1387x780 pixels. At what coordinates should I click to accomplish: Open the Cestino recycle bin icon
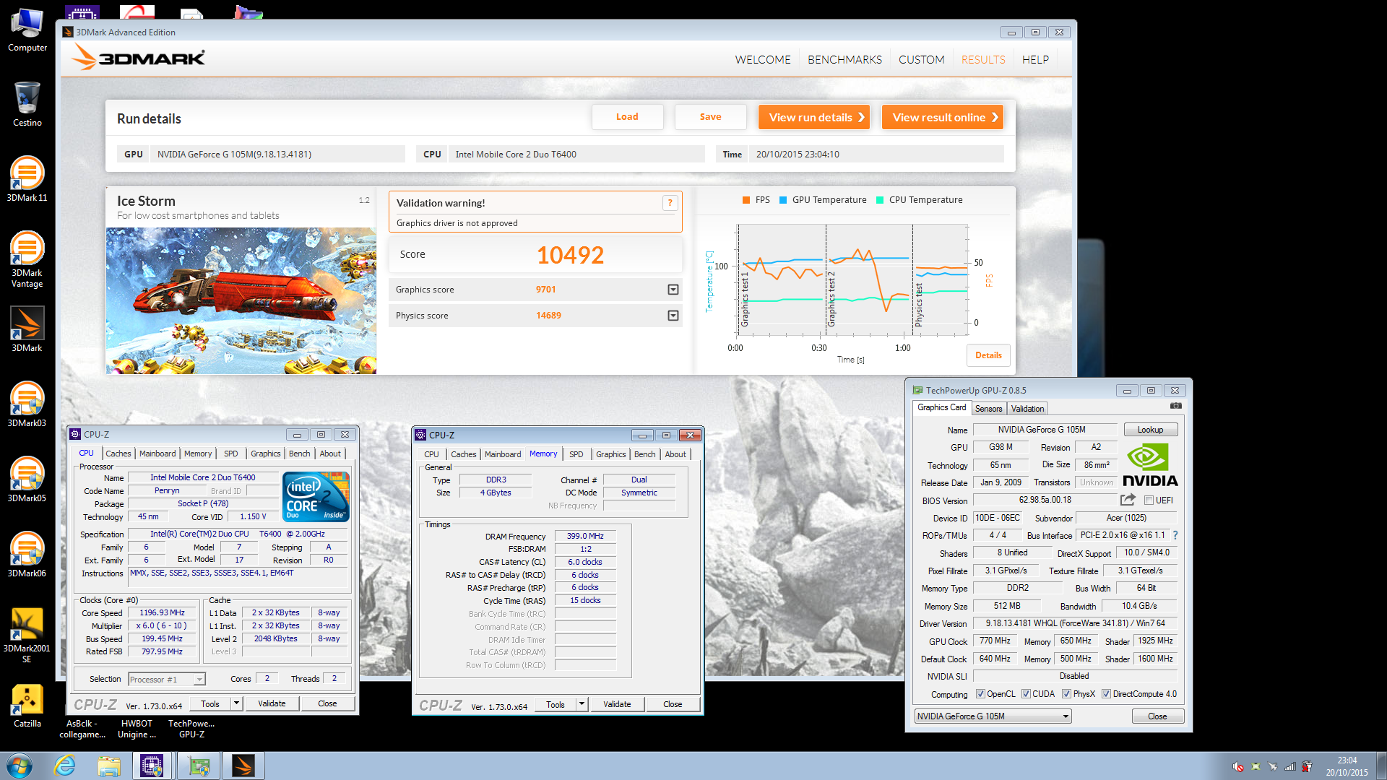[27, 104]
